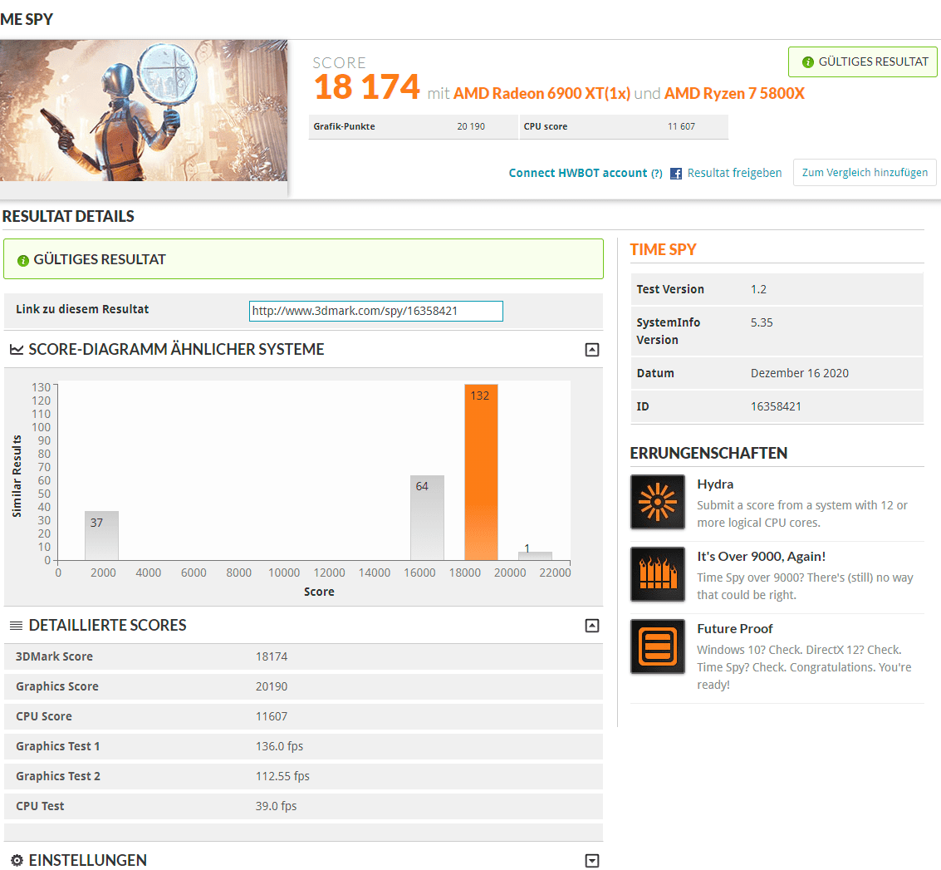Click the gear icon beside Einstellungen
Viewport: 941px width, 870px height.
point(17,860)
